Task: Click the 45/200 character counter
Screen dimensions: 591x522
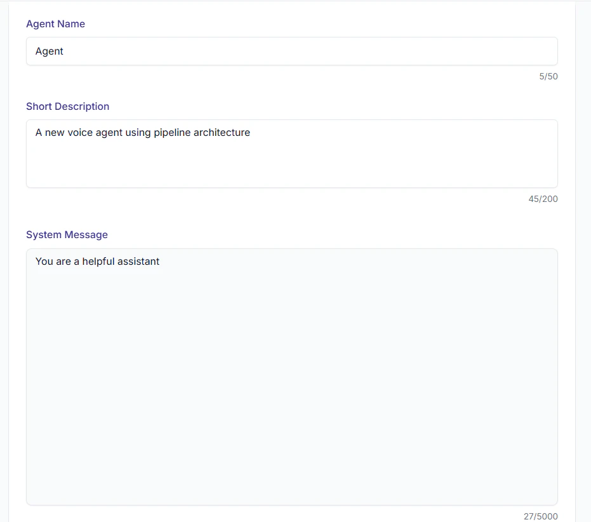Action: [x=543, y=199]
